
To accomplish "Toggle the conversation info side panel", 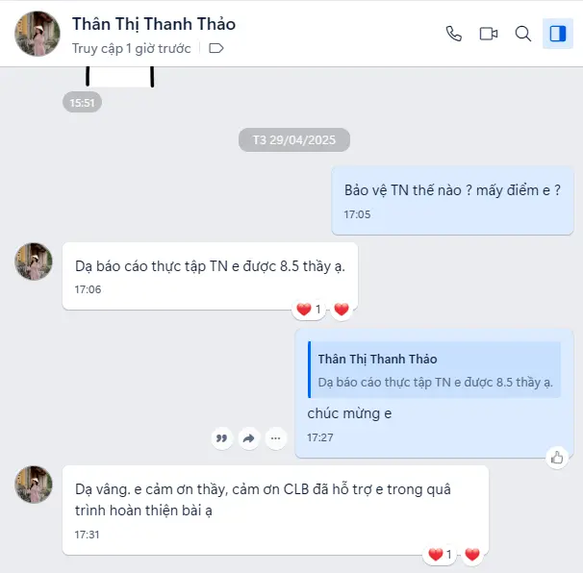I will (x=558, y=34).
